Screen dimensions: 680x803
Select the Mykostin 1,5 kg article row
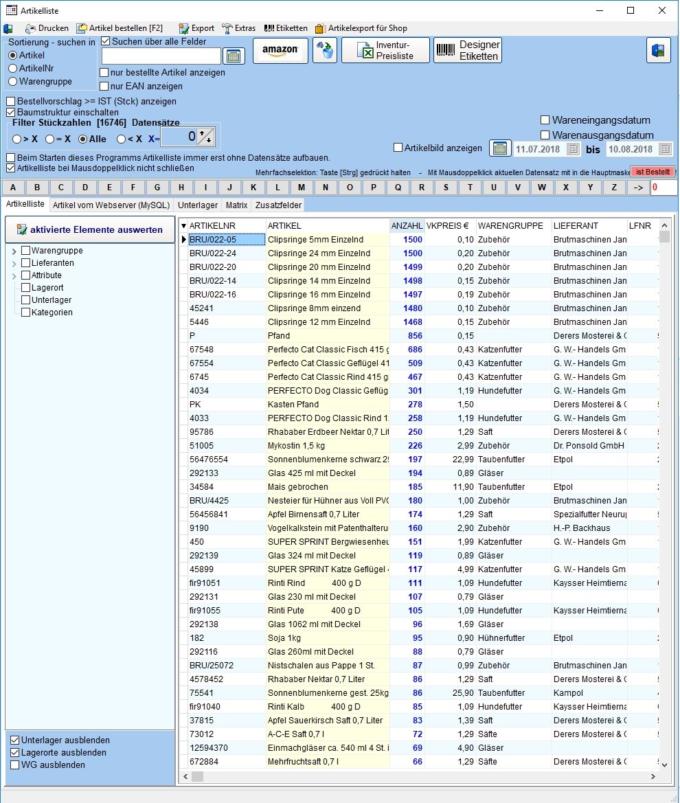point(419,446)
